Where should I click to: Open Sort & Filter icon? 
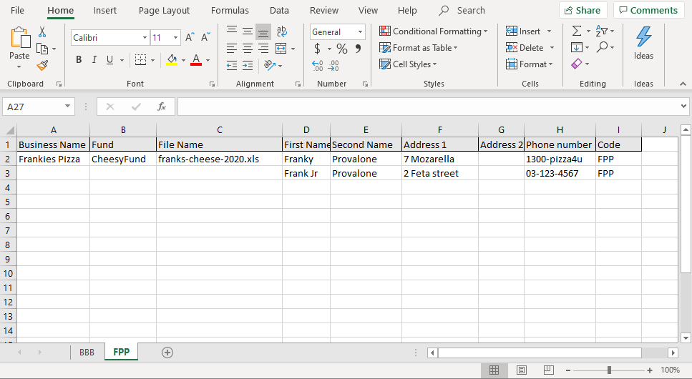(602, 31)
